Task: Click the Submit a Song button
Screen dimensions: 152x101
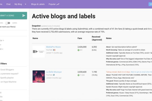Action: pos(13,16)
